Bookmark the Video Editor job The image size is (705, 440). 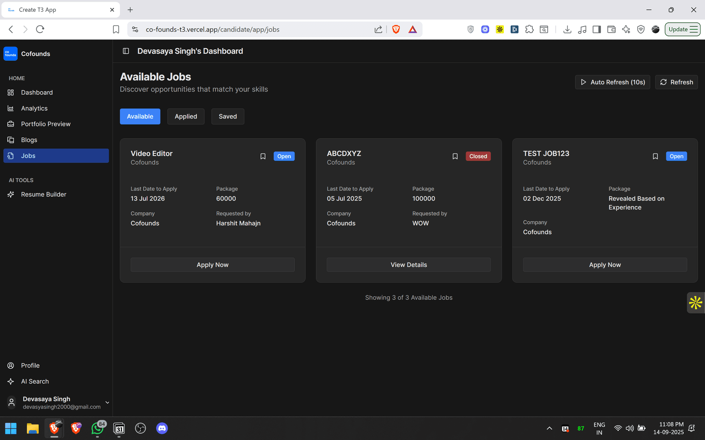click(x=263, y=156)
